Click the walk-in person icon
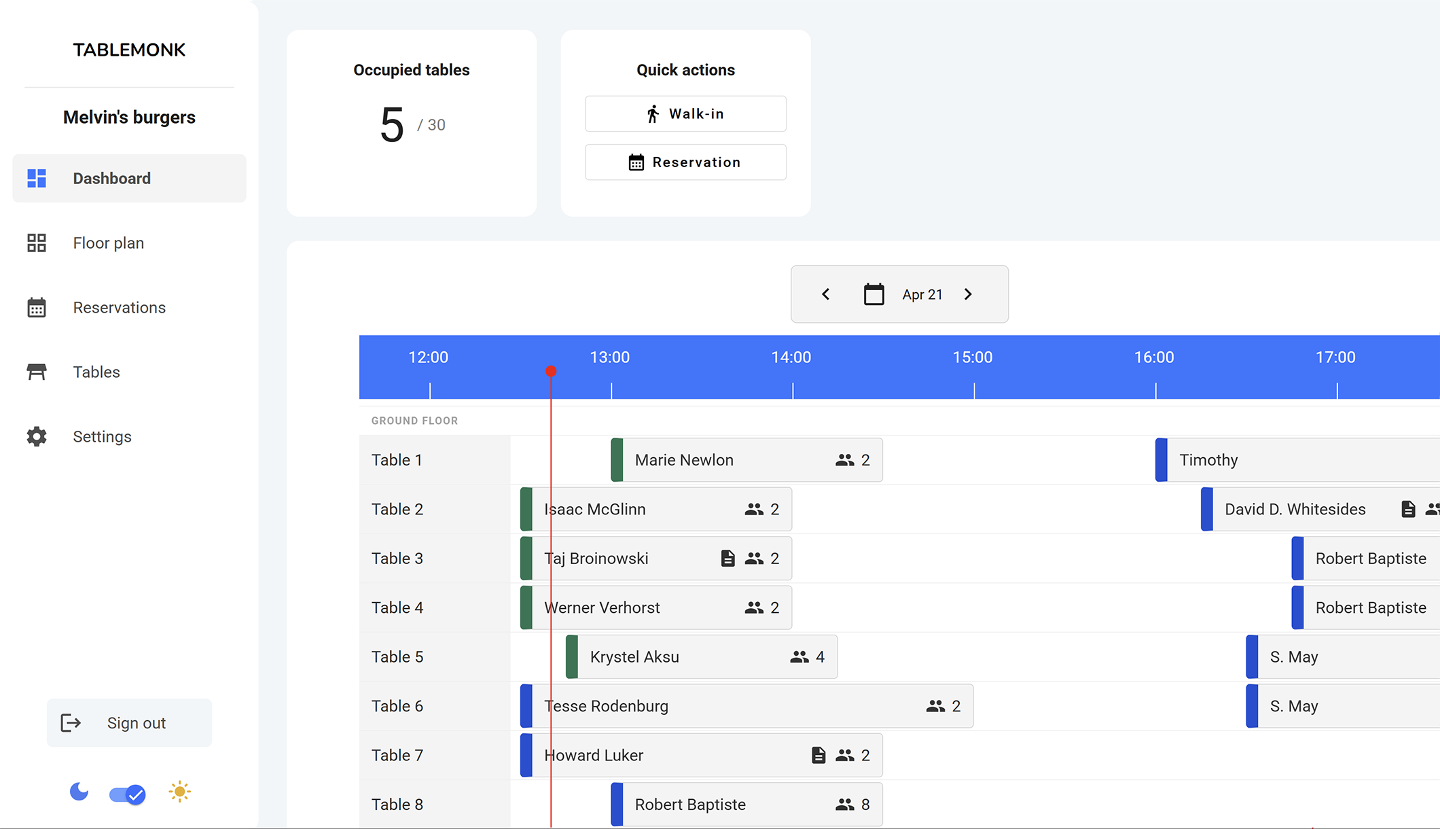1440x829 pixels. click(x=653, y=113)
